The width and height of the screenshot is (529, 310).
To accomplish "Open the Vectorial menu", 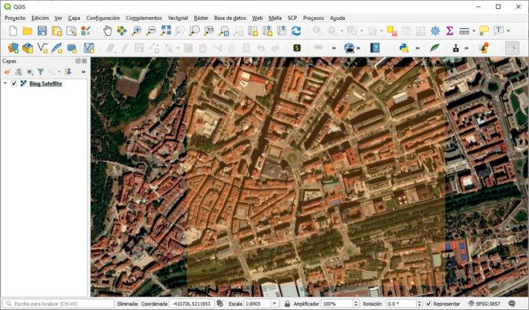I will tap(178, 18).
